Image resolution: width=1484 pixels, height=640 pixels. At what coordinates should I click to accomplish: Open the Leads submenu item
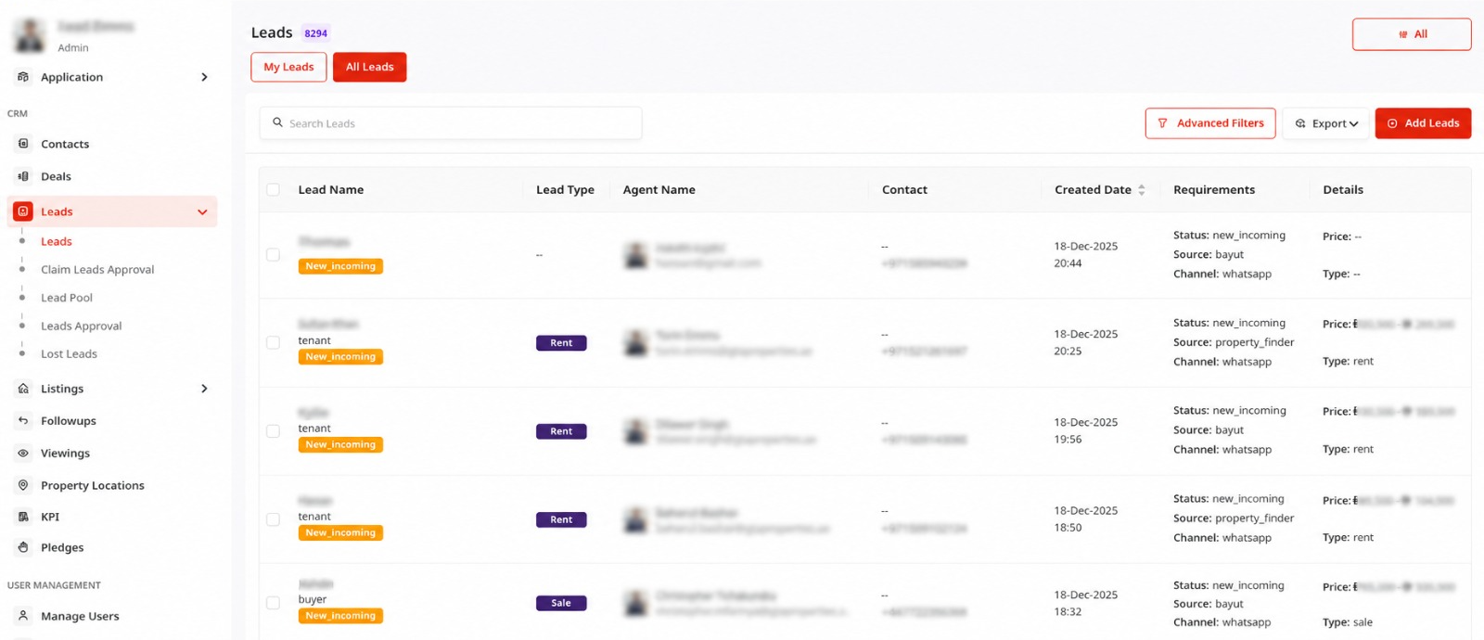coord(57,241)
